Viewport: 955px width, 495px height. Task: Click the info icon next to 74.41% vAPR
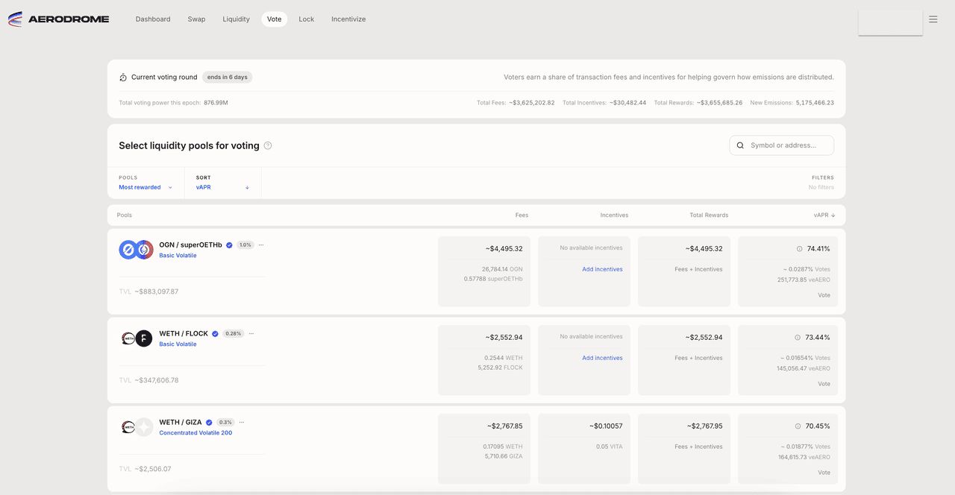point(799,249)
